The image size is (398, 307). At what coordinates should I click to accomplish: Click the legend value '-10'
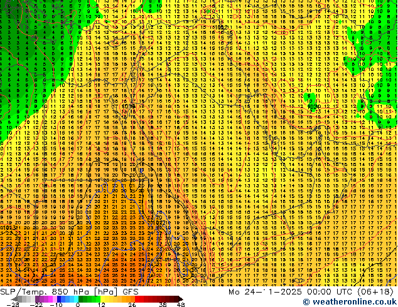(x=56, y=304)
